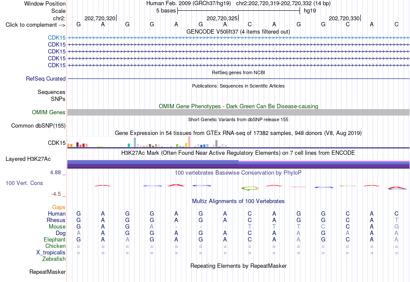Click the Mouse species row label
The image size is (410, 282).
coord(57,227)
